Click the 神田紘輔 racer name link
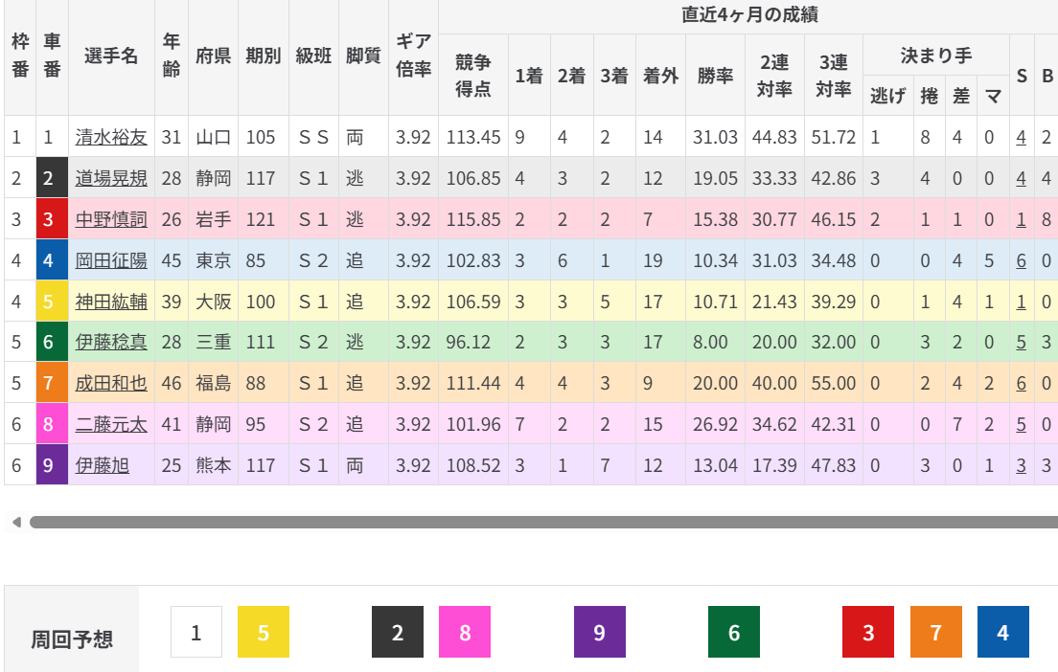The width and height of the screenshot is (1058, 672). 111,302
